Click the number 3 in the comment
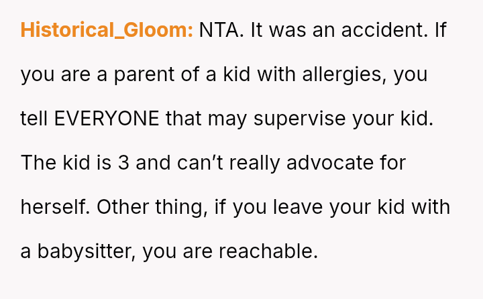483x299 pixels. [x=121, y=163]
